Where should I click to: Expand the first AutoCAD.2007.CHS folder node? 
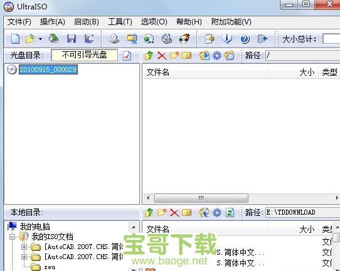pos(24,247)
